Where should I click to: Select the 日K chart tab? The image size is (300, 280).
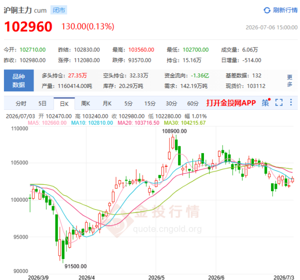(x=64, y=104)
